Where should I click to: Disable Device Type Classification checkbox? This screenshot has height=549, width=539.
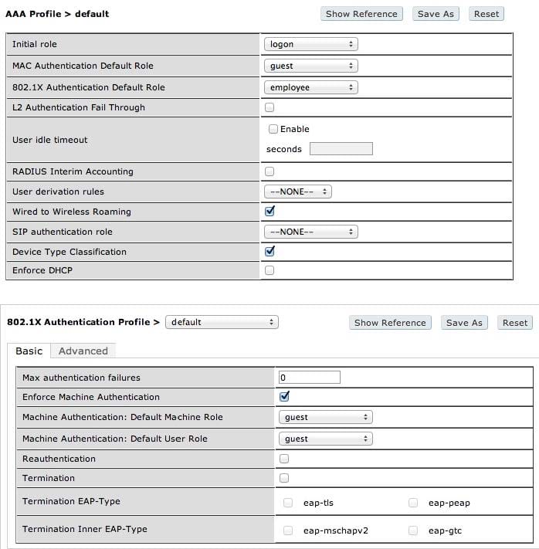click(269, 252)
